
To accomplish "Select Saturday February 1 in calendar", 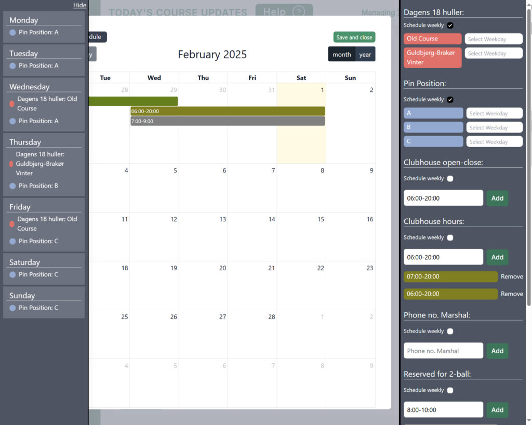I will (x=301, y=124).
